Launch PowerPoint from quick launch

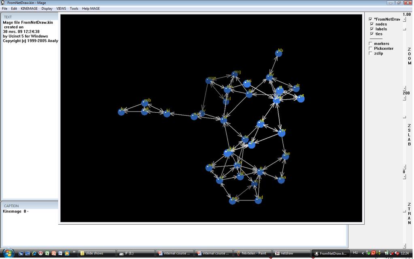[x=53, y=253]
